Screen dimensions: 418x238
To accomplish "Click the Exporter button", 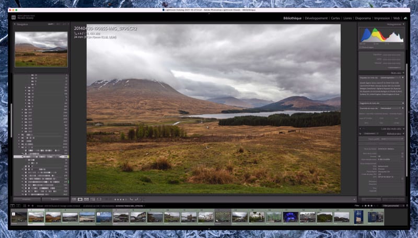I will tap(55, 199).
